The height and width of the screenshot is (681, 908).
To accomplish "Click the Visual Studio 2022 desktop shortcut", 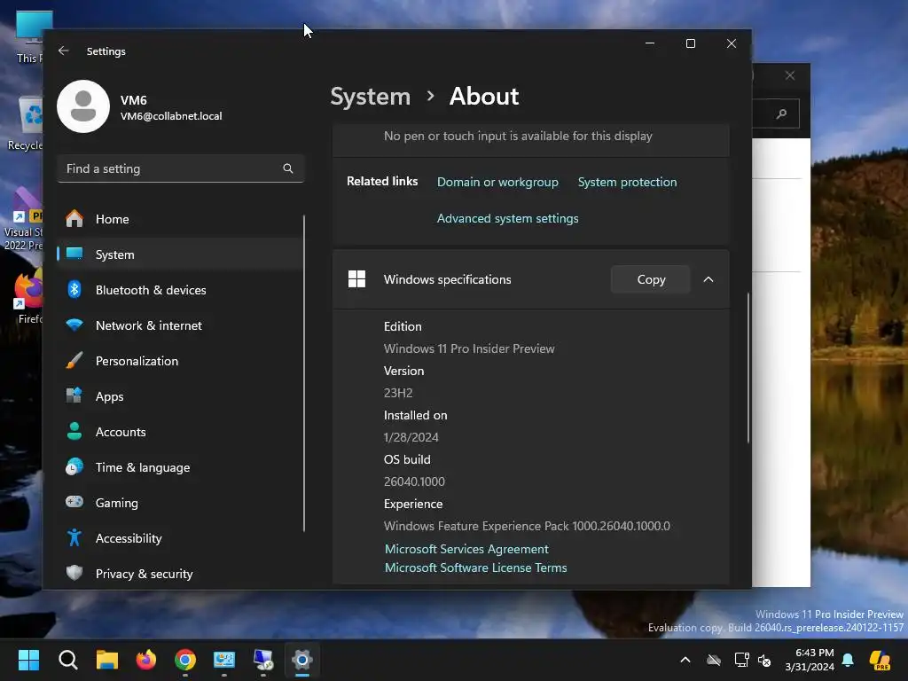I will pyautogui.click(x=23, y=219).
